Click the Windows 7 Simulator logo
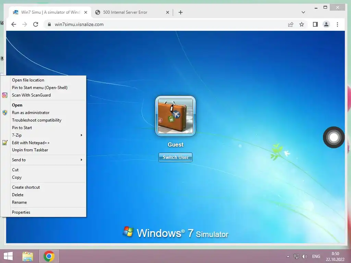351x263 pixels. tap(176, 233)
